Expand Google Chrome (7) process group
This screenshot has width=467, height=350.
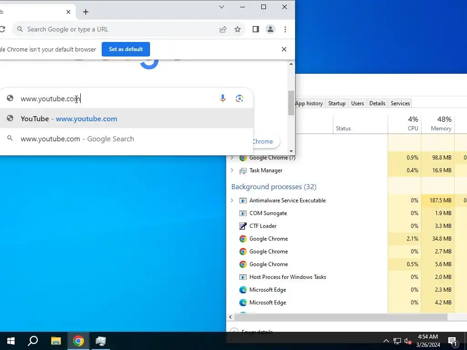point(232,157)
